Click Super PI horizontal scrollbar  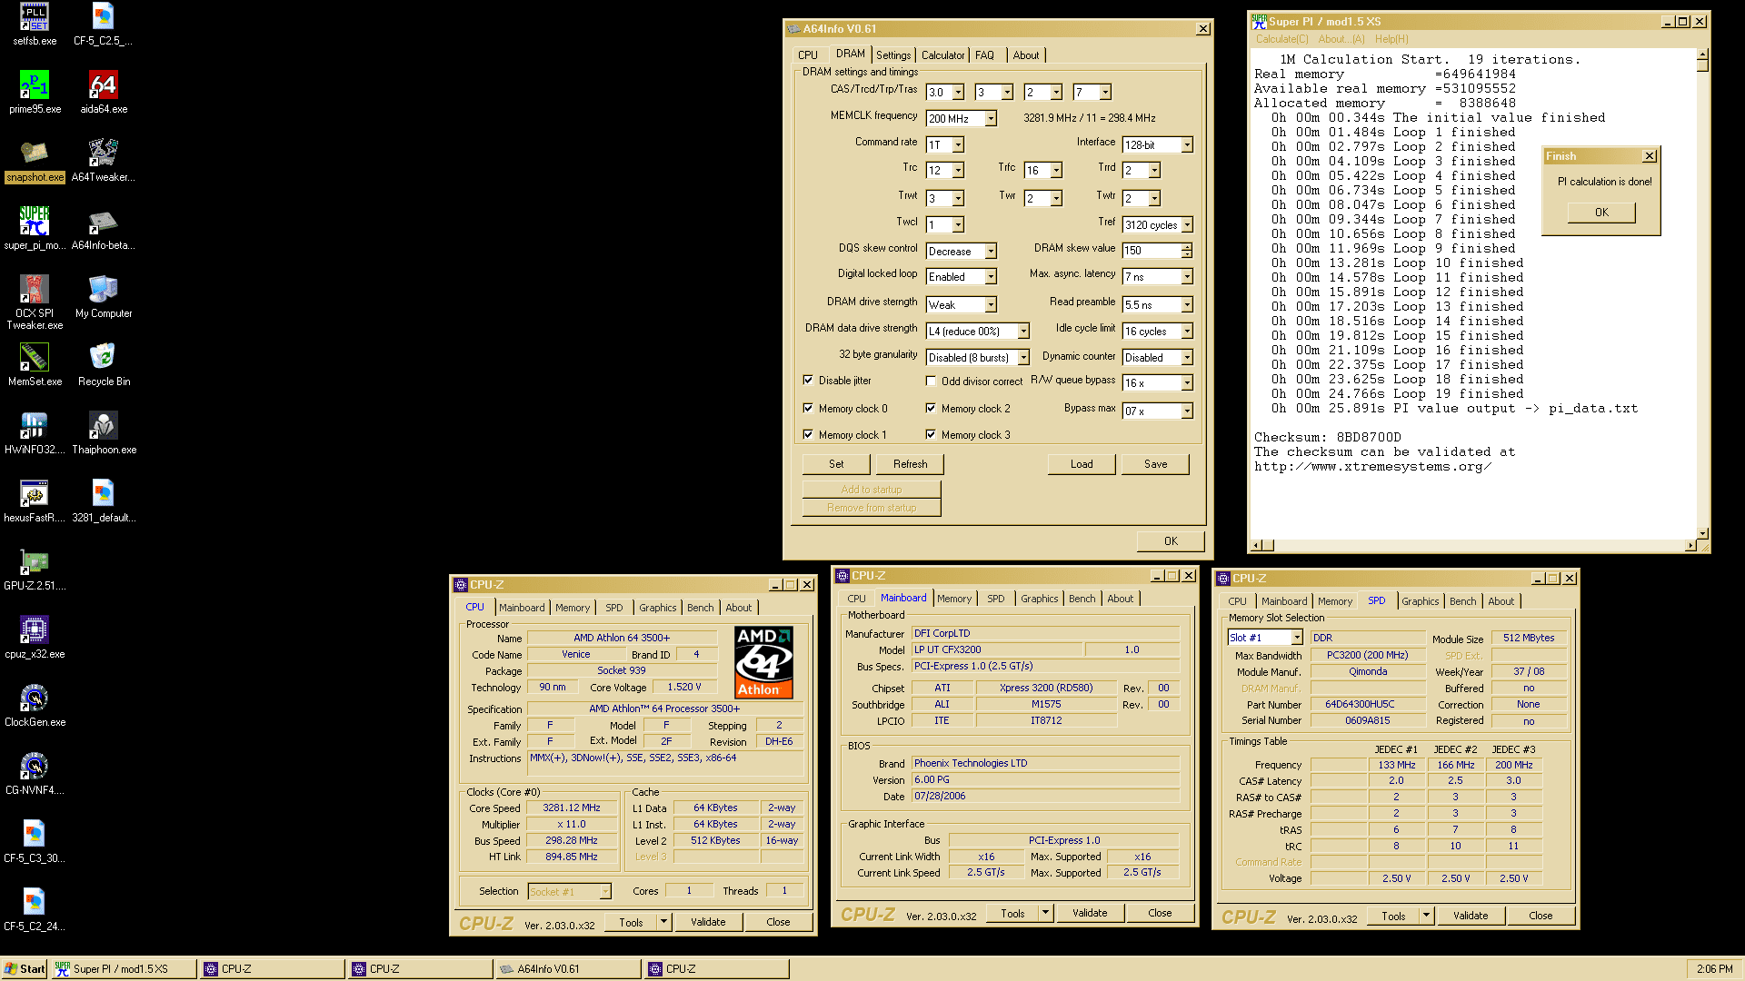1474,545
